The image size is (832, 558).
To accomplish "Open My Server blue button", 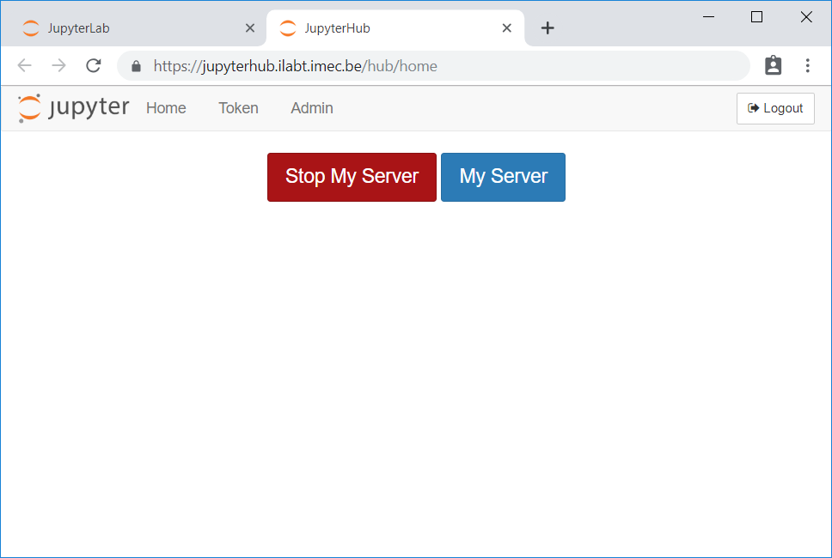I will click(503, 177).
